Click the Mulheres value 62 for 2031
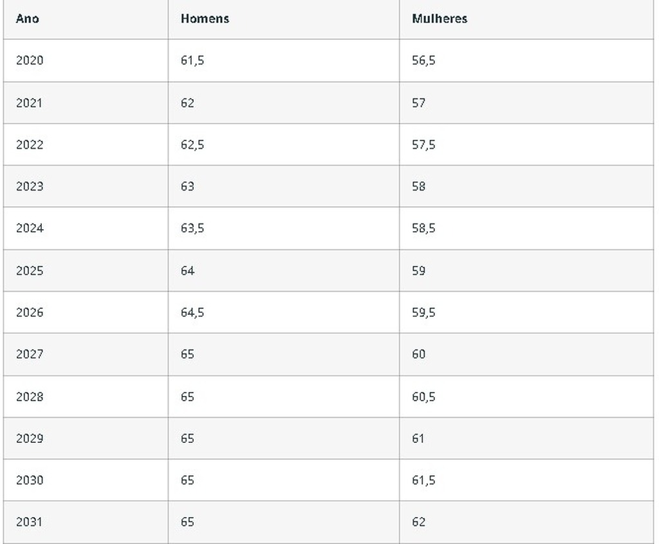 (418, 522)
